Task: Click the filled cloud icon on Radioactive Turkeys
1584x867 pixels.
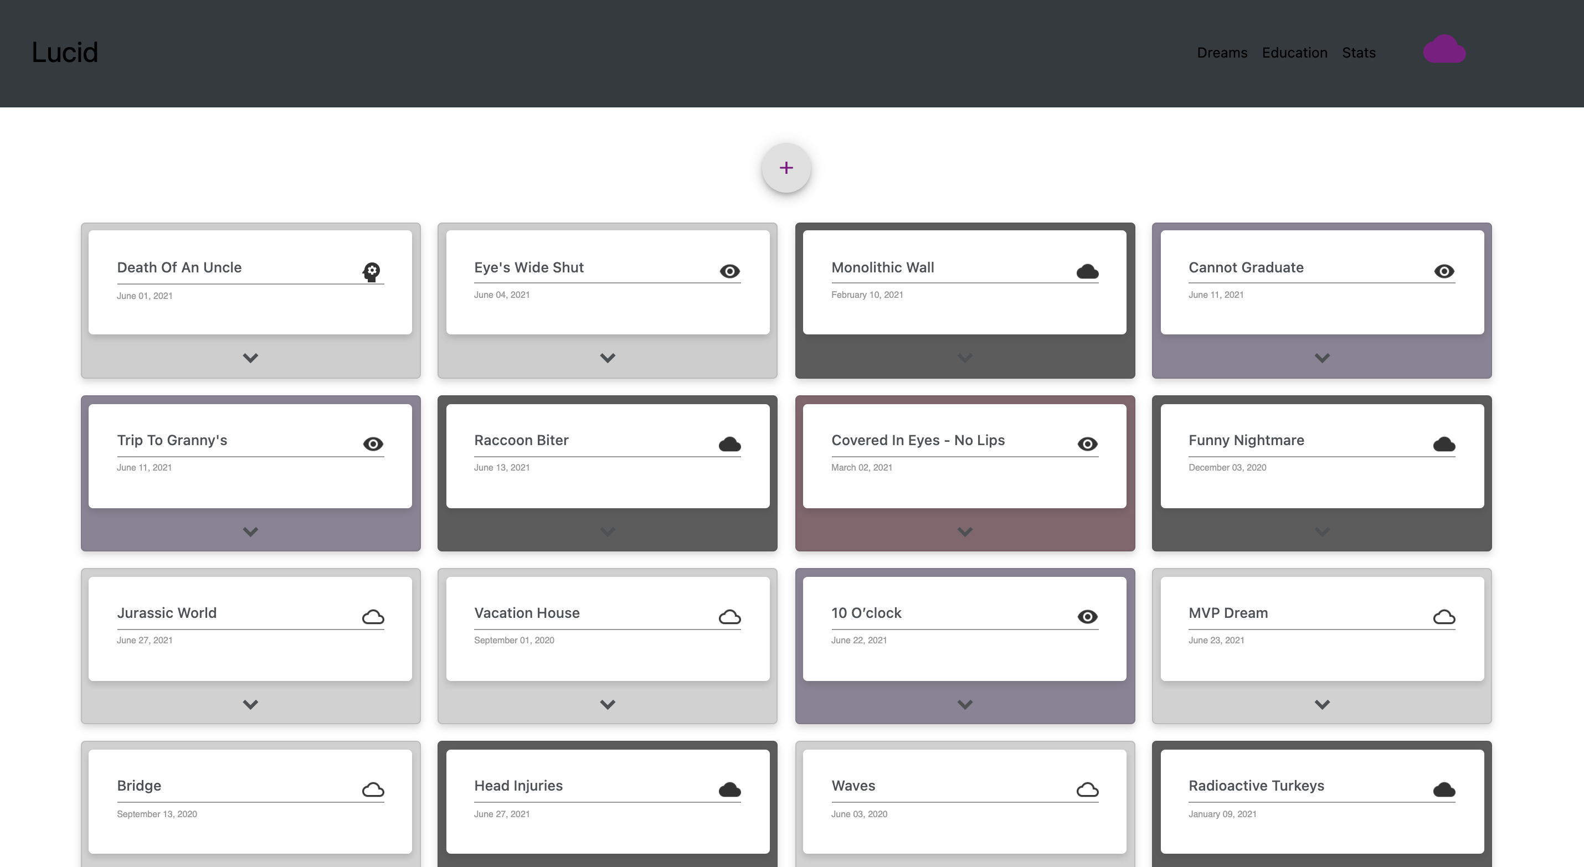Action: point(1444,789)
